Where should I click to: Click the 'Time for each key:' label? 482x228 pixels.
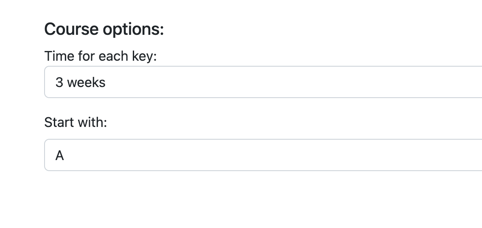click(x=101, y=56)
